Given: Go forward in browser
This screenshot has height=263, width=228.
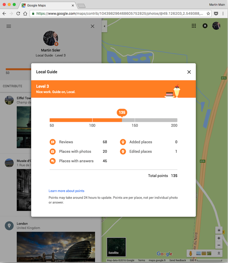Looking at the screenshot, I should coord(11,14).
